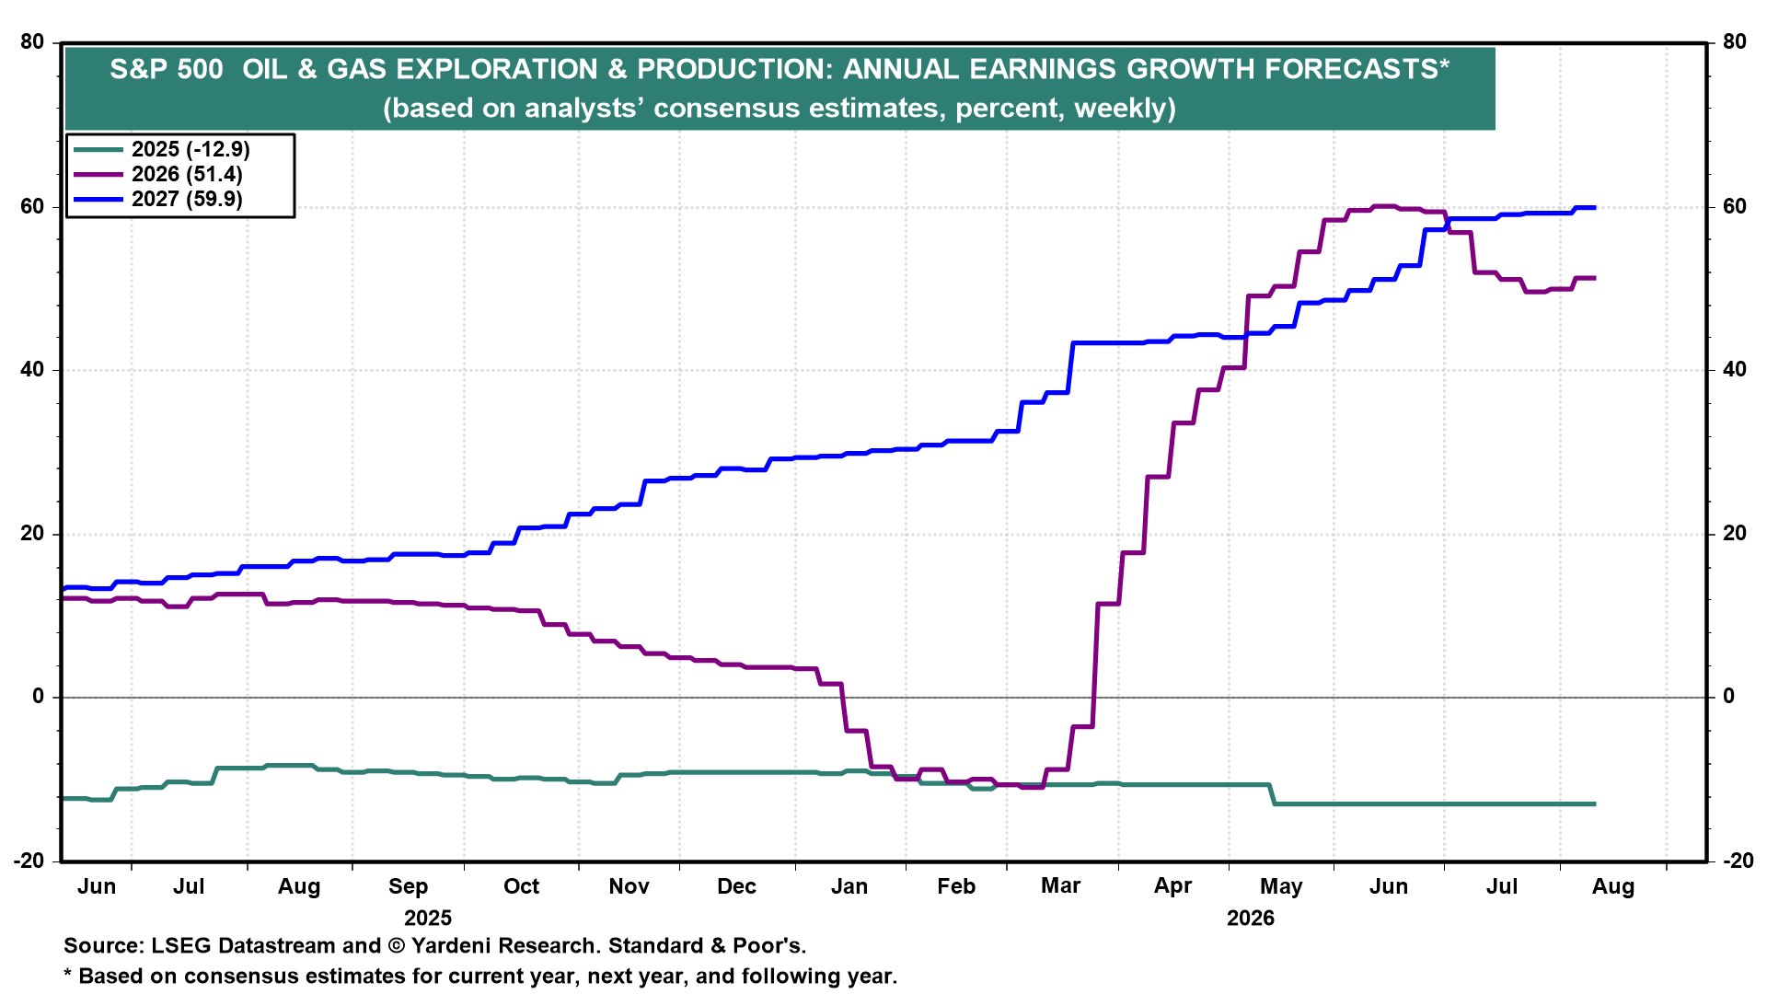The height and width of the screenshot is (994, 1767).
Task: Select the Dec month label on the x-axis
Action: coord(737,886)
